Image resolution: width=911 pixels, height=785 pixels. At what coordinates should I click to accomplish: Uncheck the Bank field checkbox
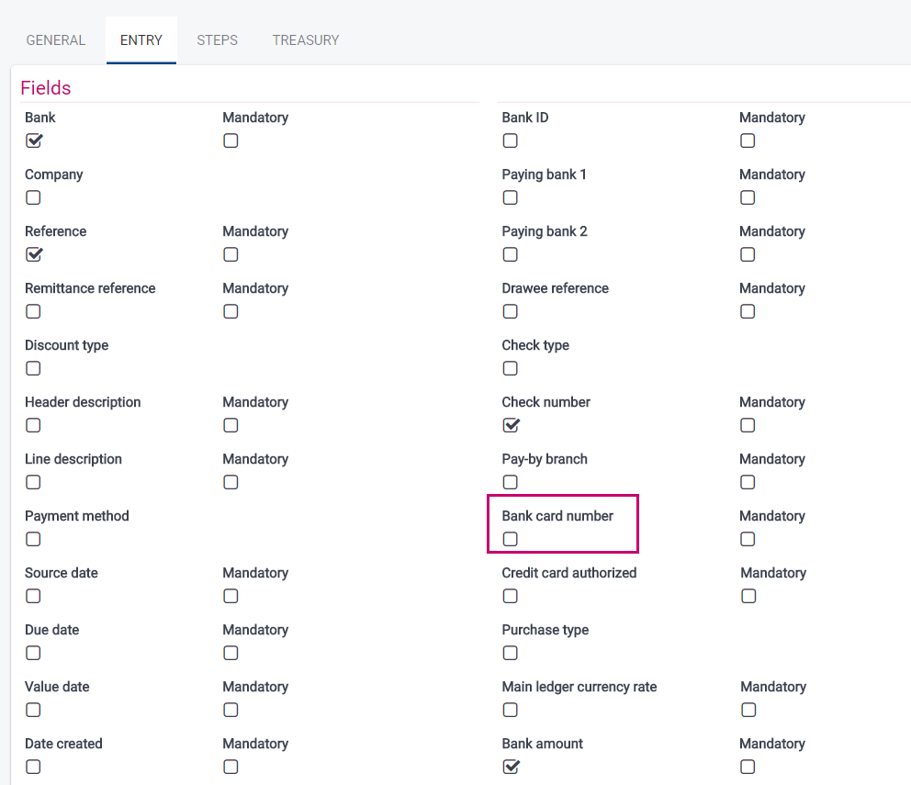(x=34, y=140)
